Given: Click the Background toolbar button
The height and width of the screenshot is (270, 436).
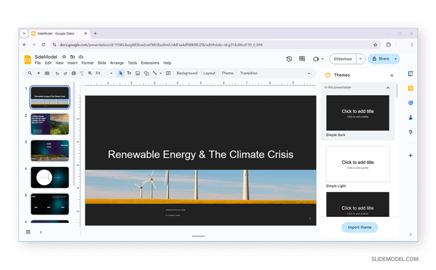Looking at the screenshot, I should click(187, 73).
